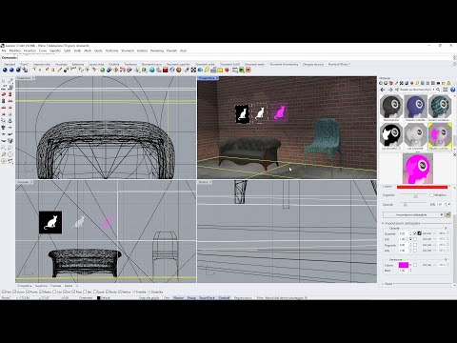Click the orange sphere icon in the toolbar
This screenshot has height=343, width=457.
coord(179,70)
